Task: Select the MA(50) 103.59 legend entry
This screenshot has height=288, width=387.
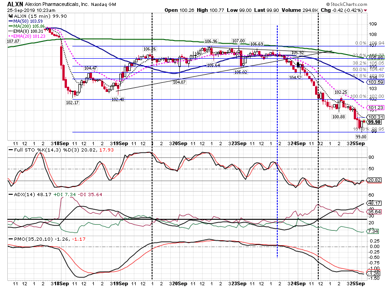Action: coord(25,21)
